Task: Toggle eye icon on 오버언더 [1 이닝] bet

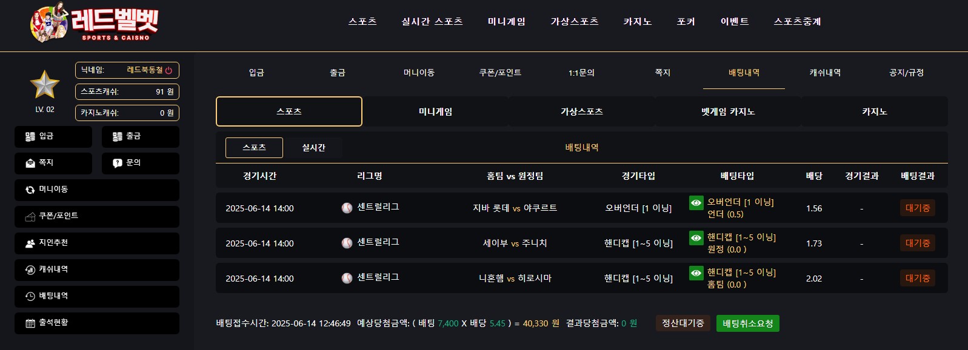Action: (696, 203)
